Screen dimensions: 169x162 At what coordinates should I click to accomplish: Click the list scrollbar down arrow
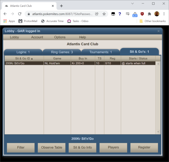click(158, 132)
